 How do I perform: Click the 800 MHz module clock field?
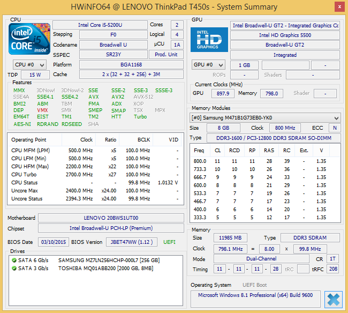point(285,128)
